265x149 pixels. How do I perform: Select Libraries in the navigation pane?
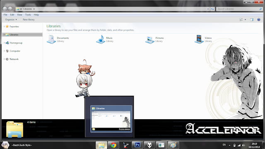tap(22, 35)
